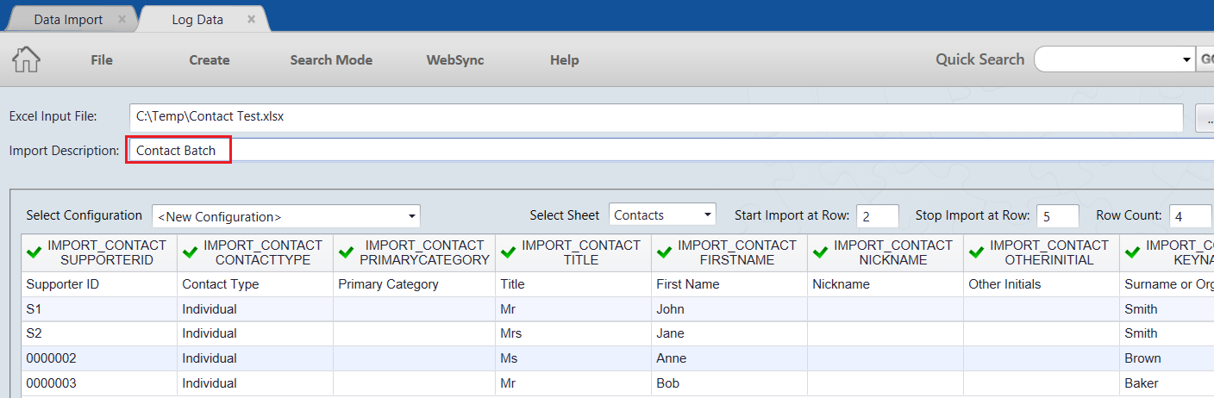Click the Supporter ID cell 0000002

point(99,358)
